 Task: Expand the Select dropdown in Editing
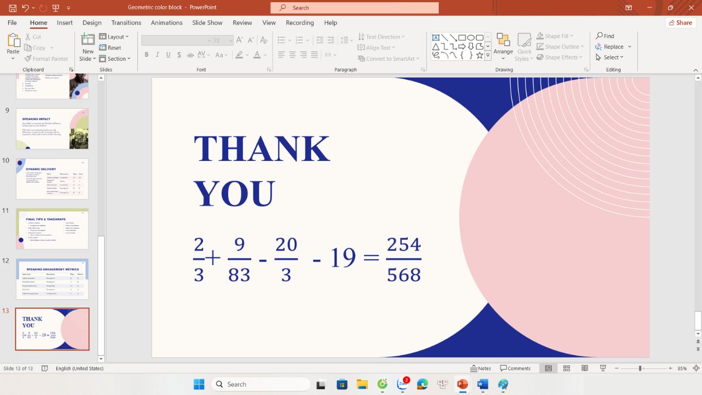[610, 57]
